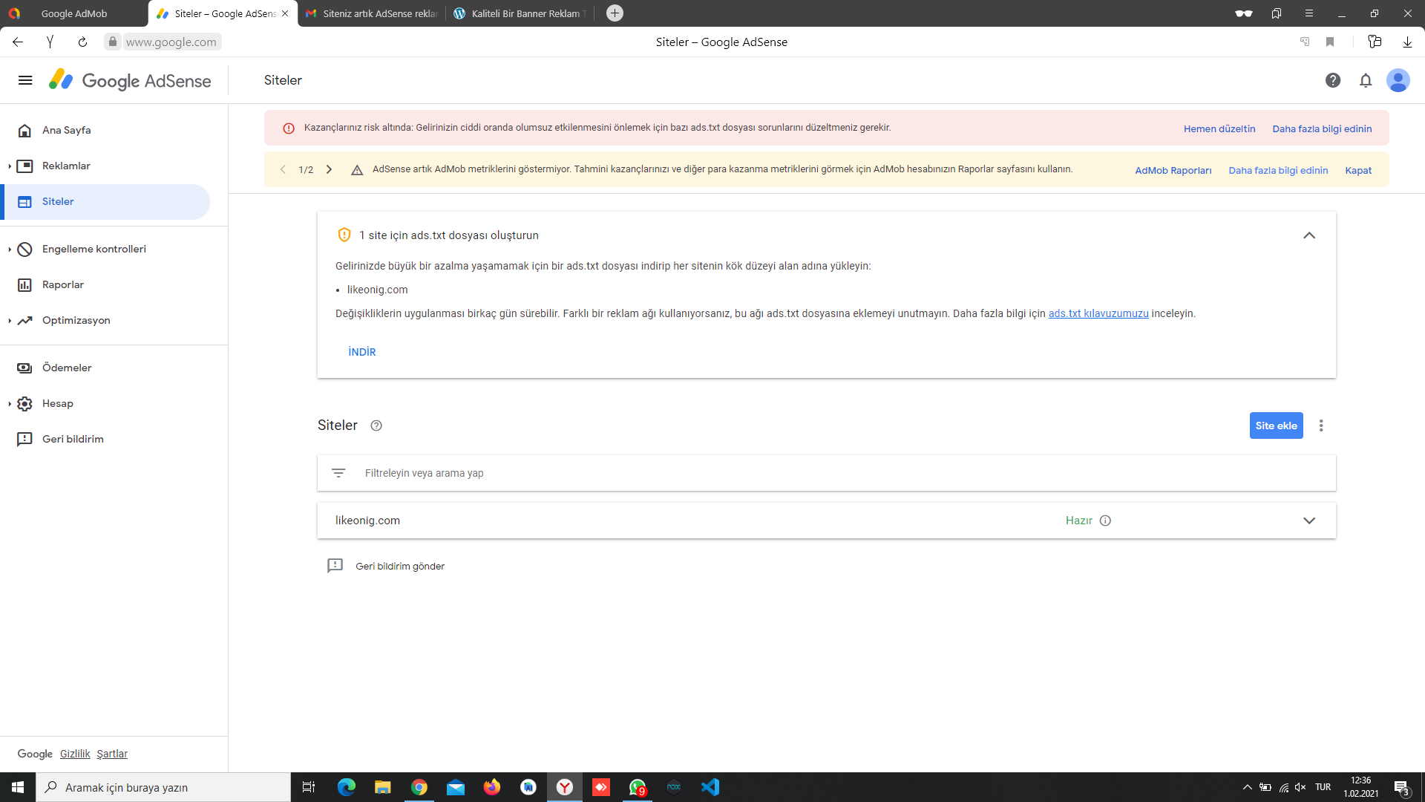Open the hamburger main menu
The width and height of the screenshot is (1425, 802).
point(25,80)
